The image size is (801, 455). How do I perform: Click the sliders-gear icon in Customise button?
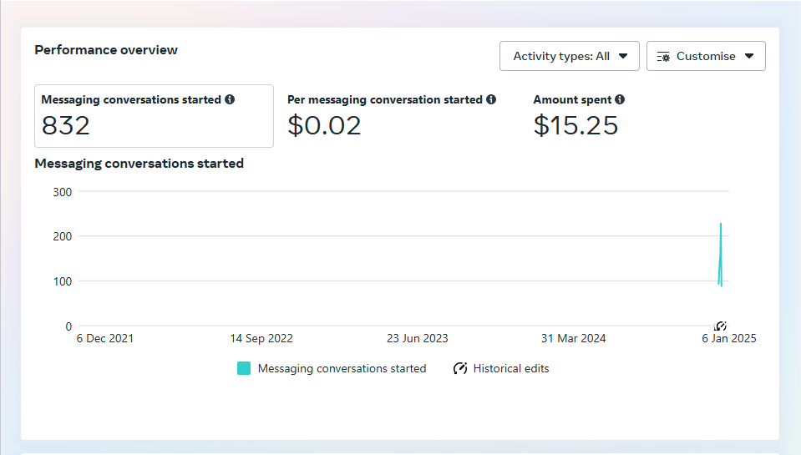(x=663, y=57)
